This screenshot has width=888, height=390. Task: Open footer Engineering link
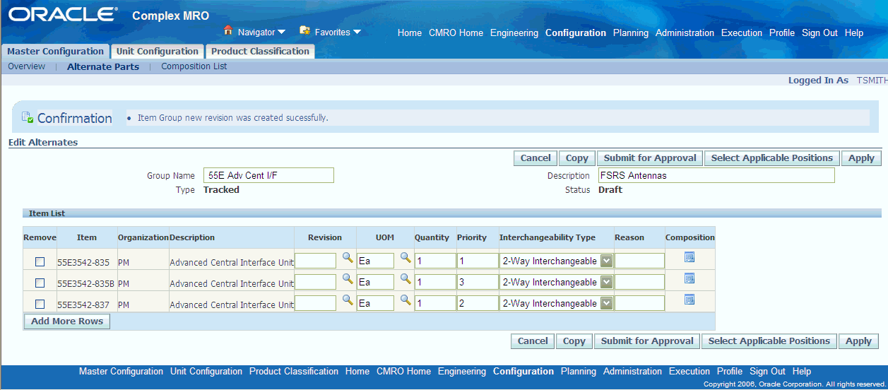coord(462,372)
